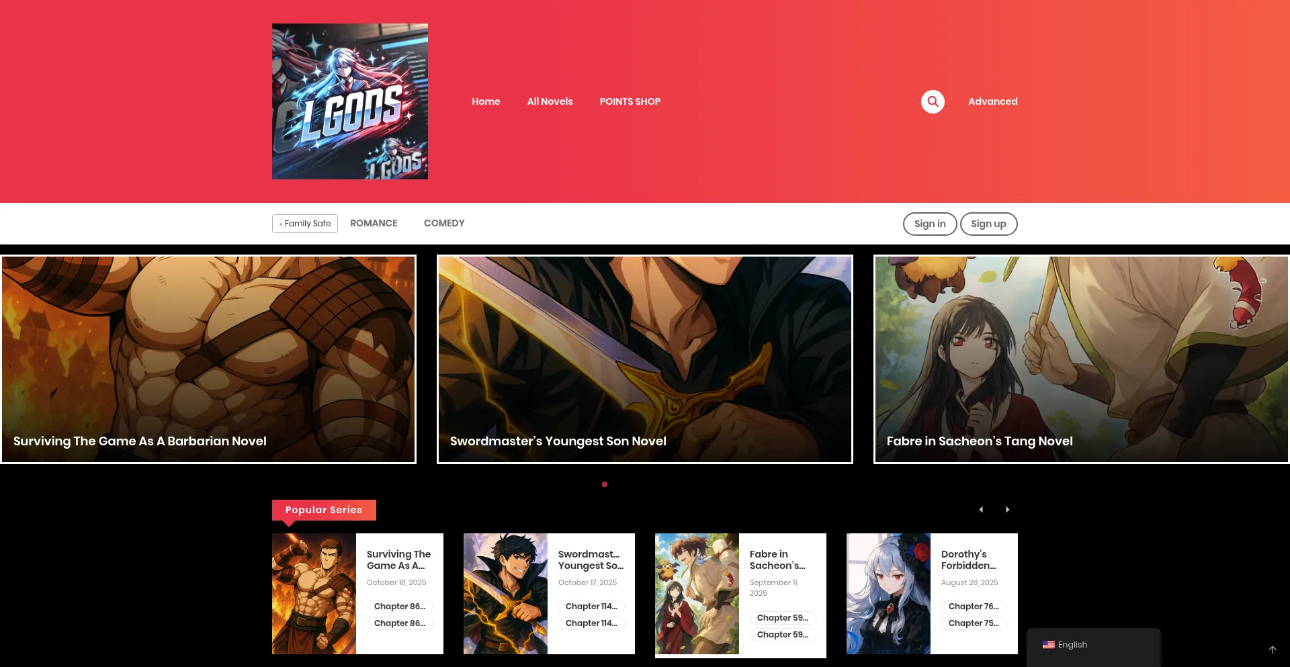The width and height of the screenshot is (1290, 667).
Task: Click the Sign in button
Action: tap(930, 224)
